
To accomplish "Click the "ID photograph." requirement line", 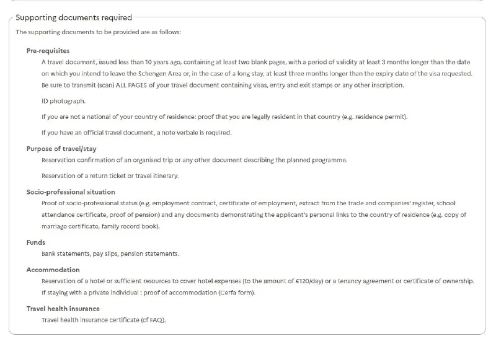I will (63, 100).
